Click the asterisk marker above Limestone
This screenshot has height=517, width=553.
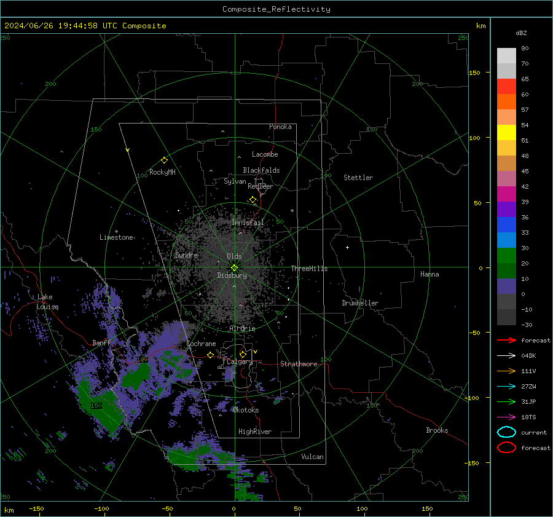(116, 232)
